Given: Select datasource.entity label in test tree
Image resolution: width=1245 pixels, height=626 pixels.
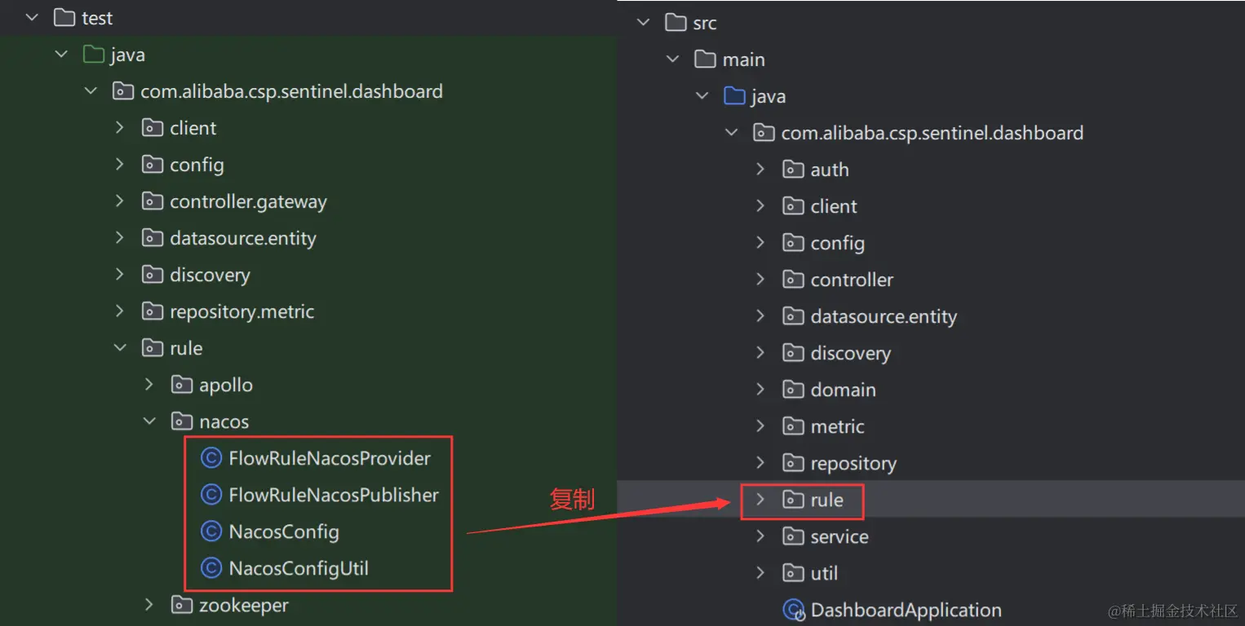Looking at the screenshot, I should tap(243, 238).
